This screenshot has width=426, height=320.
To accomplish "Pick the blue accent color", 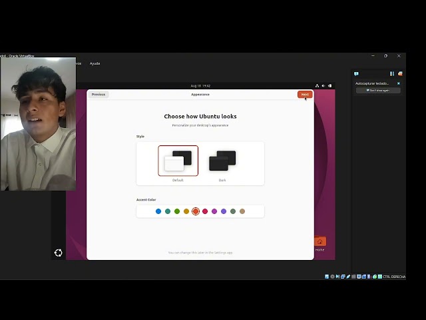I will (158, 211).
